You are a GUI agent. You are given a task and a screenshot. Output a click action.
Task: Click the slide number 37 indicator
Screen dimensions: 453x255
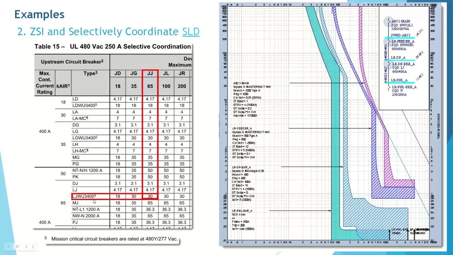pyautogui.click(x=17, y=246)
